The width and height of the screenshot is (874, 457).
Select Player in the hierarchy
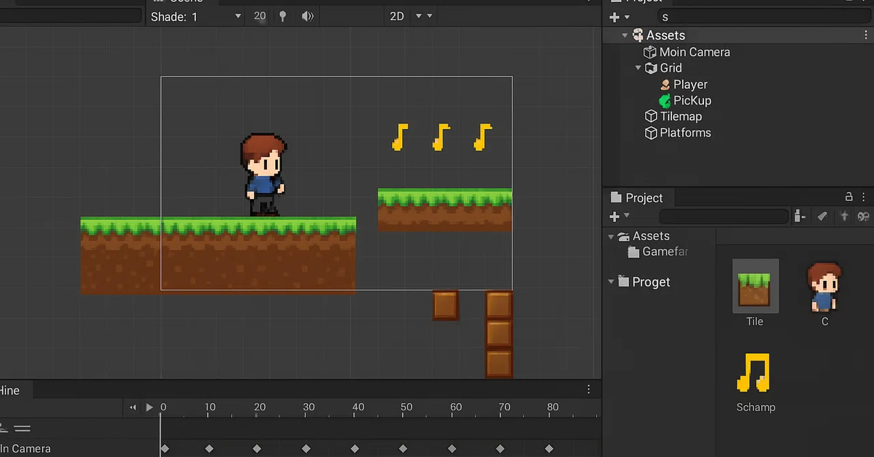690,85
